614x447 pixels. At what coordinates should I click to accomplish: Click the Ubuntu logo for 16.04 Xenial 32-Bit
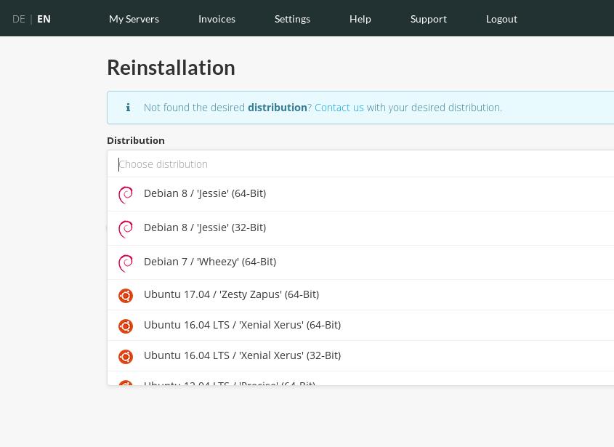coord(126,356)
